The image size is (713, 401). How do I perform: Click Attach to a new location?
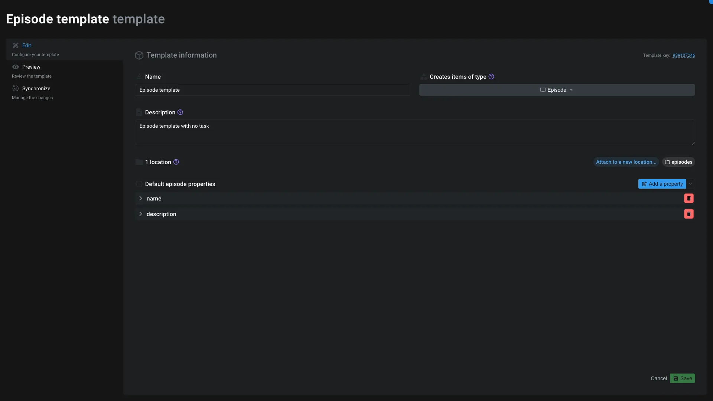(626, 162)
